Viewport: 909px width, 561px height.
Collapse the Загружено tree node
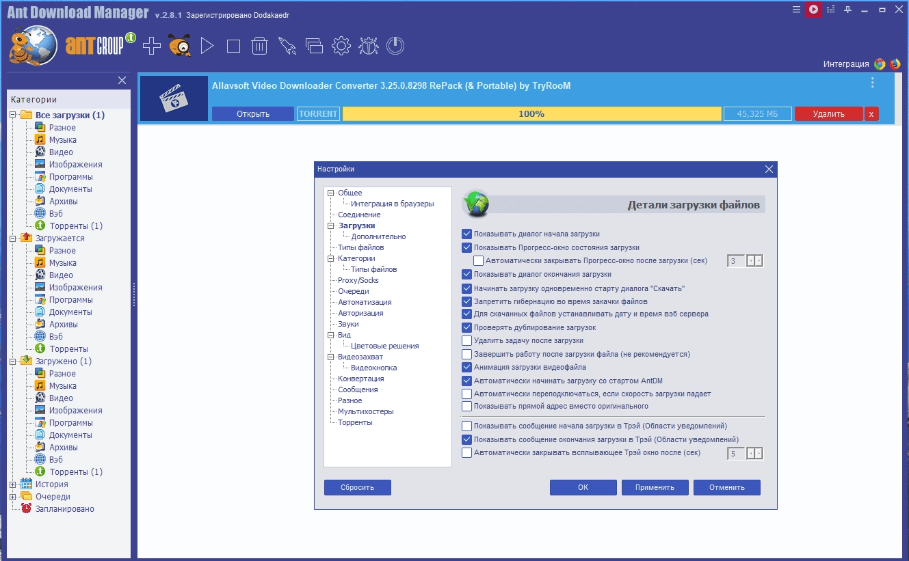13,361
